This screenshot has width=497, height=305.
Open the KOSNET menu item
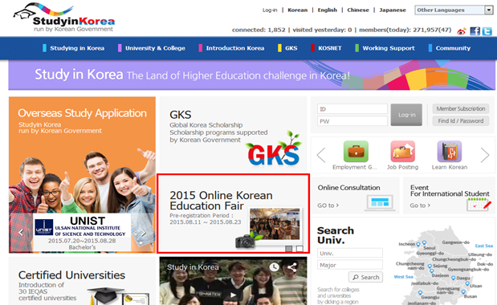pyautogui.click(x=330, y=48)
